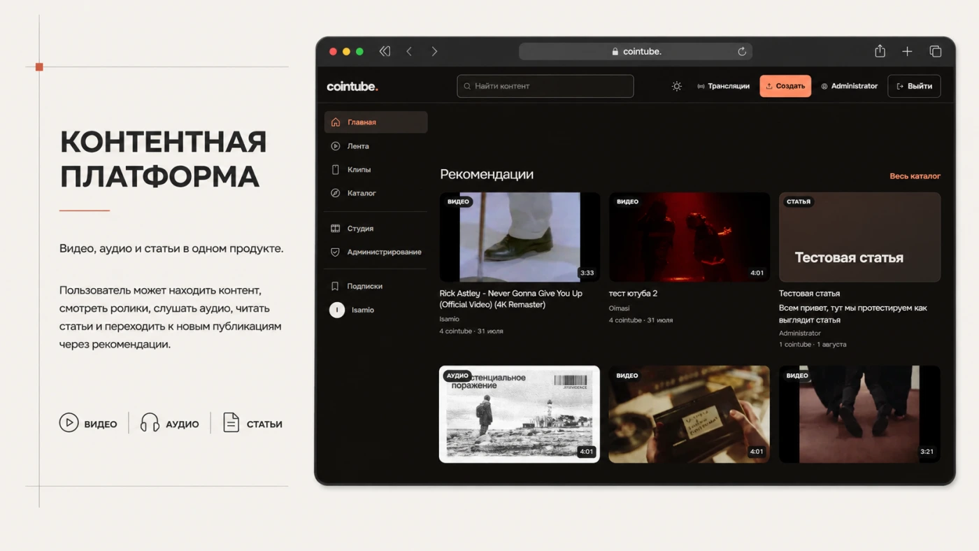Open a new tab with plus icon
The width and height of the screenshot is (979, 551).
click(907, 51)
